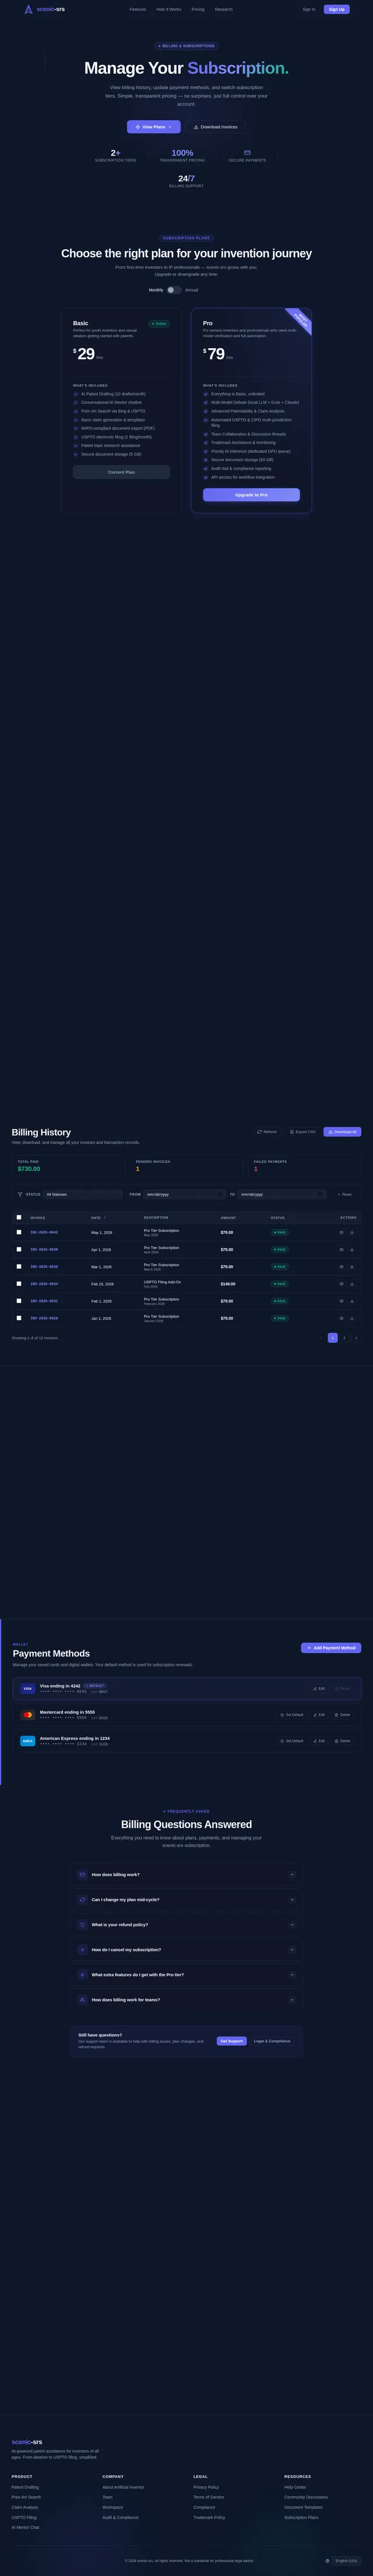Click the View Plans button
Image resolution: width=373 pixels, height=2576 pixels.
(153, 127)
